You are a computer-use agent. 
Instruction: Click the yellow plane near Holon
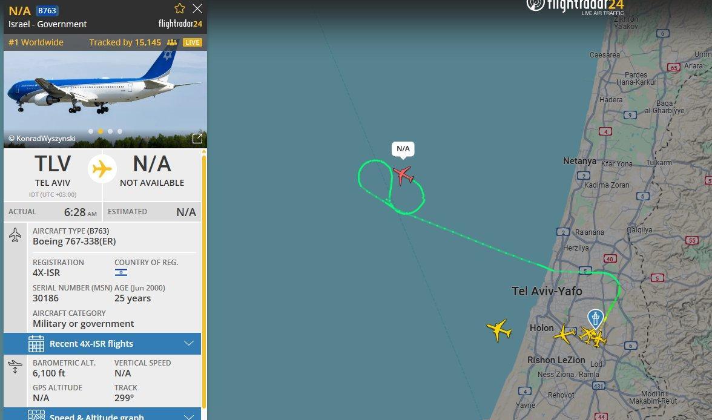coord(564,334)
